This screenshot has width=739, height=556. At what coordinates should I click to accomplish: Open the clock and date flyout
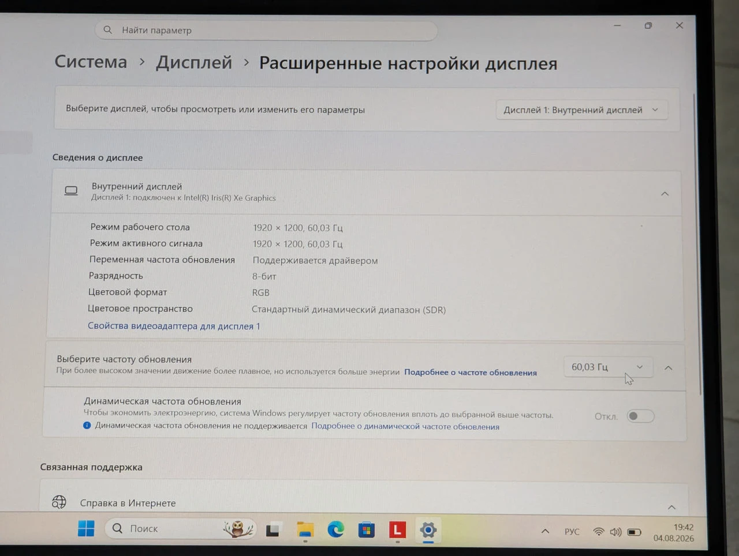click(x=674, y=532)
